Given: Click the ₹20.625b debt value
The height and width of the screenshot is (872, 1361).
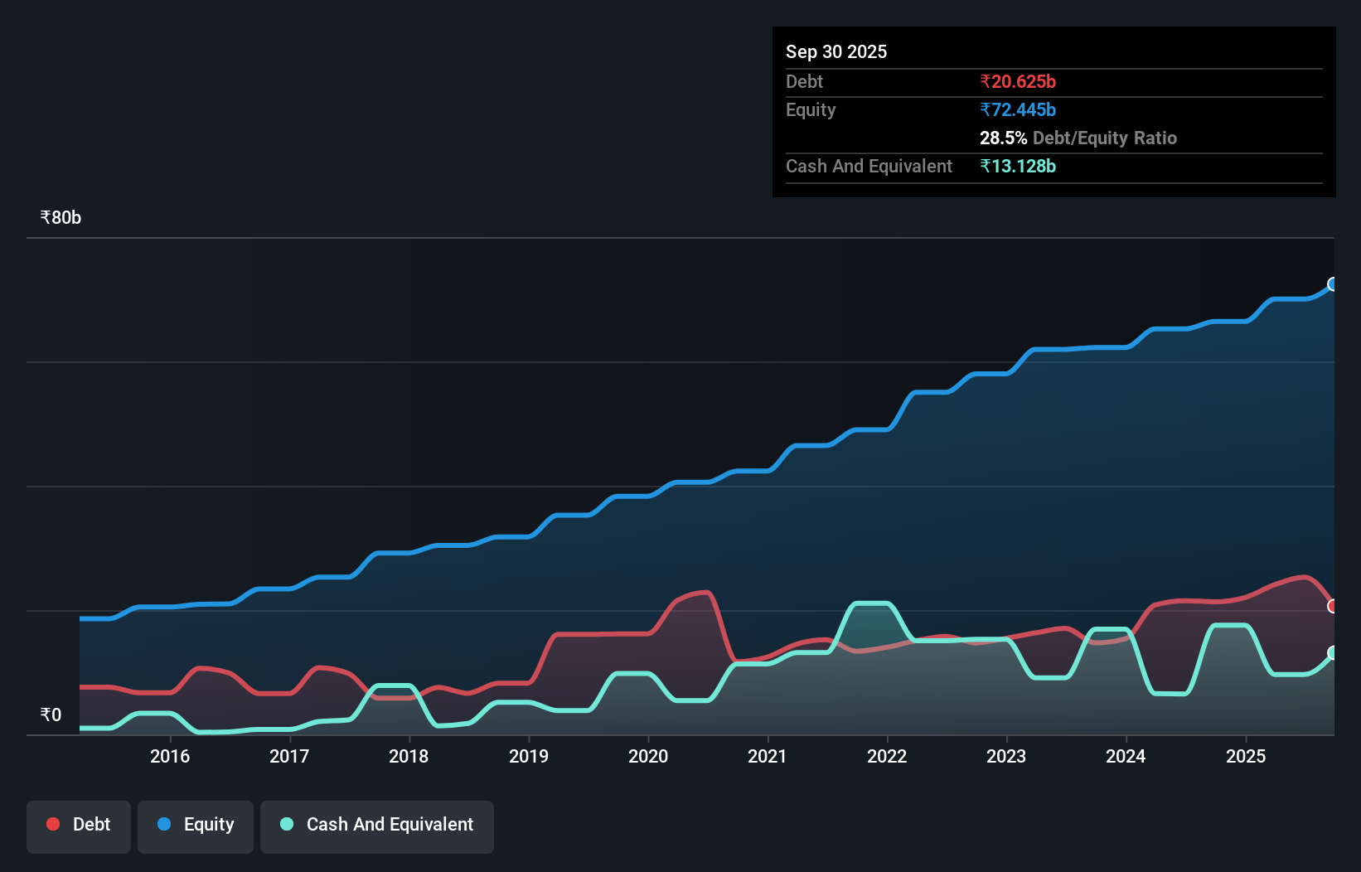Looking at the screenshot, I should 1018,81.
